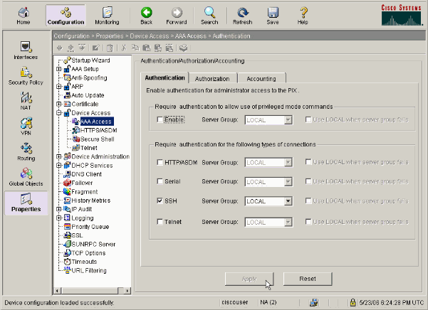Select HTTPS/ASDM in the tree
The width and height of the screenshot is (428, 310).
click(x=98, y=130)
